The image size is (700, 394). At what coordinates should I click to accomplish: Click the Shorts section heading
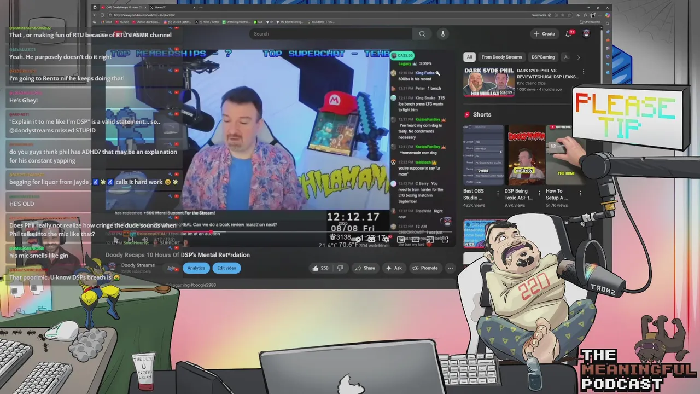pyautogui.click(x=482, y=114)
